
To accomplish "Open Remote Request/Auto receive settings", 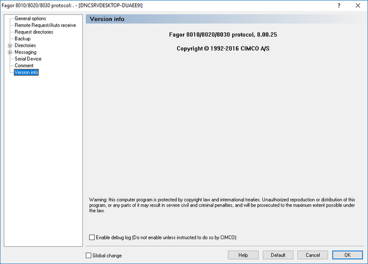I will pos(45,25).
